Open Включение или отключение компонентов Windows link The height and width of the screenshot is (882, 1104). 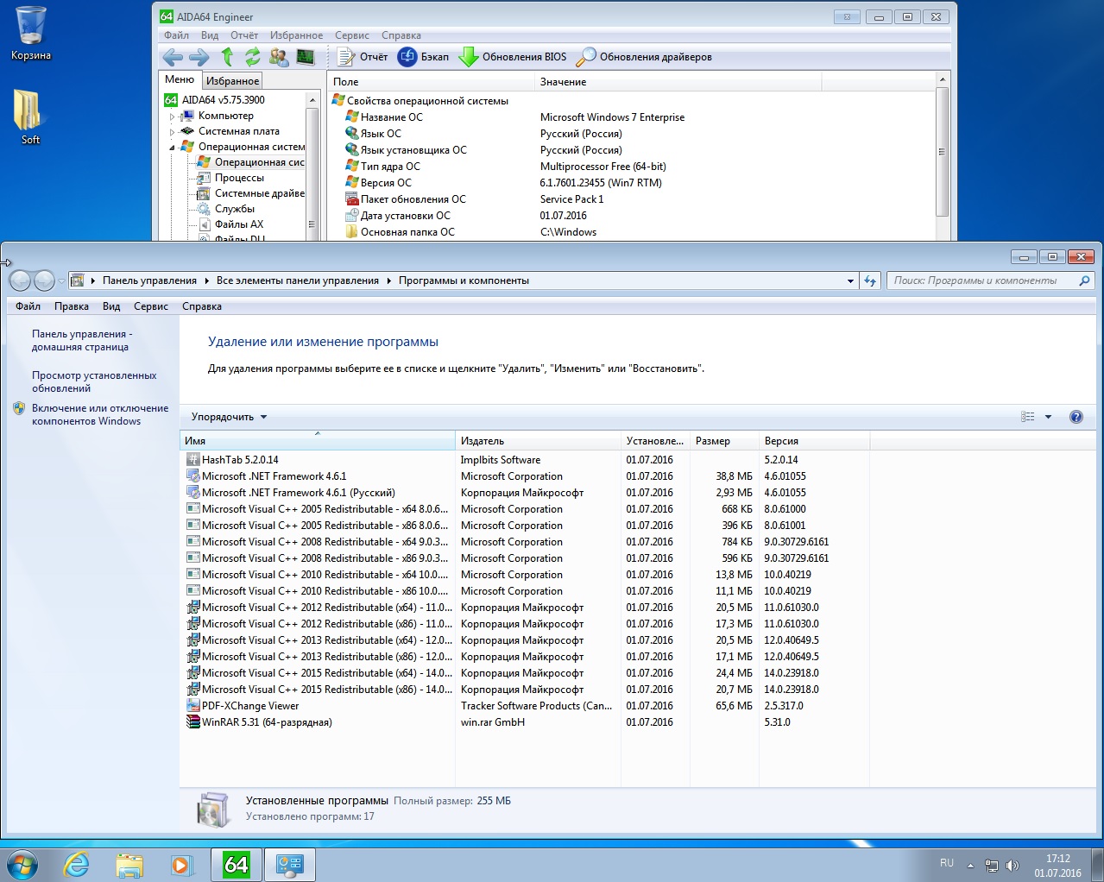100,414
